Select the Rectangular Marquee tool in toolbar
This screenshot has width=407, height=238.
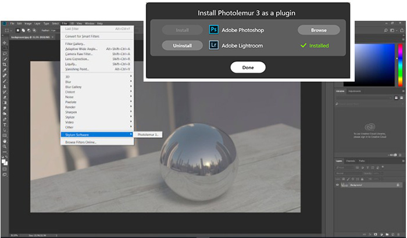5,48
